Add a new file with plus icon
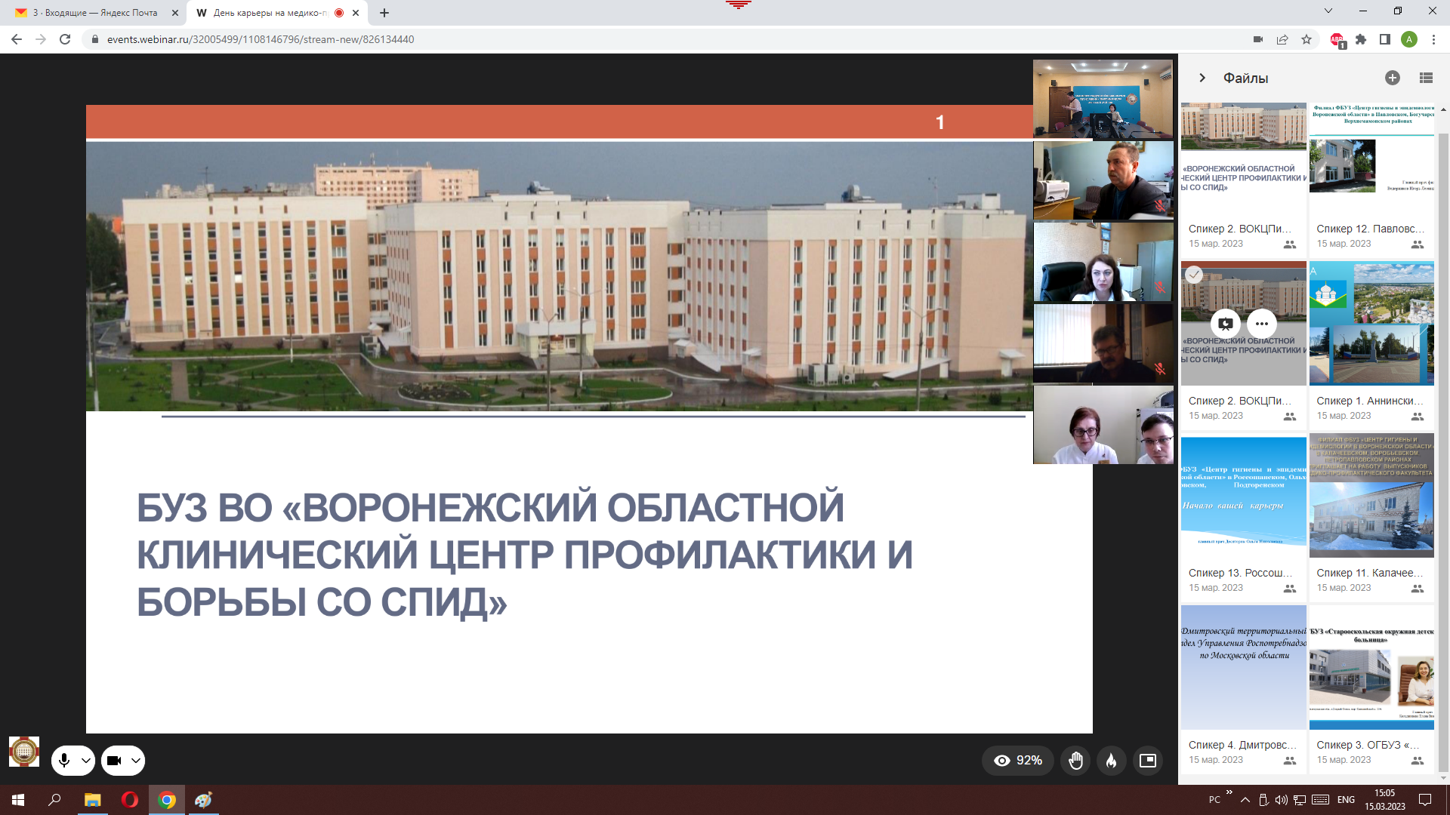1450x815 pixels. 1393,78
